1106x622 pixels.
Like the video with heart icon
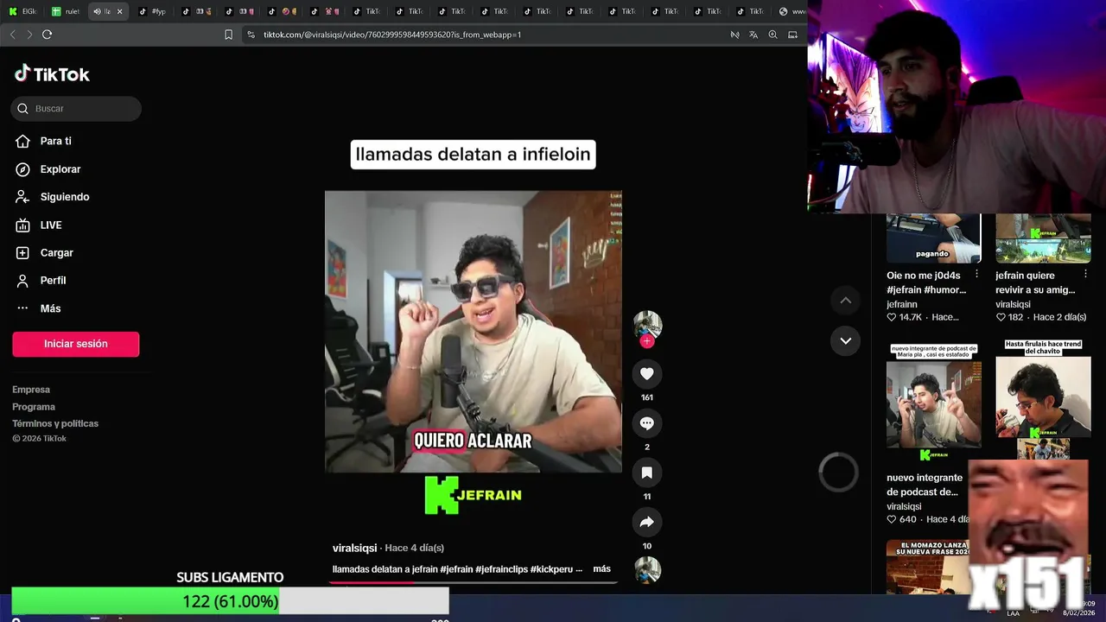tap(646, 373)
